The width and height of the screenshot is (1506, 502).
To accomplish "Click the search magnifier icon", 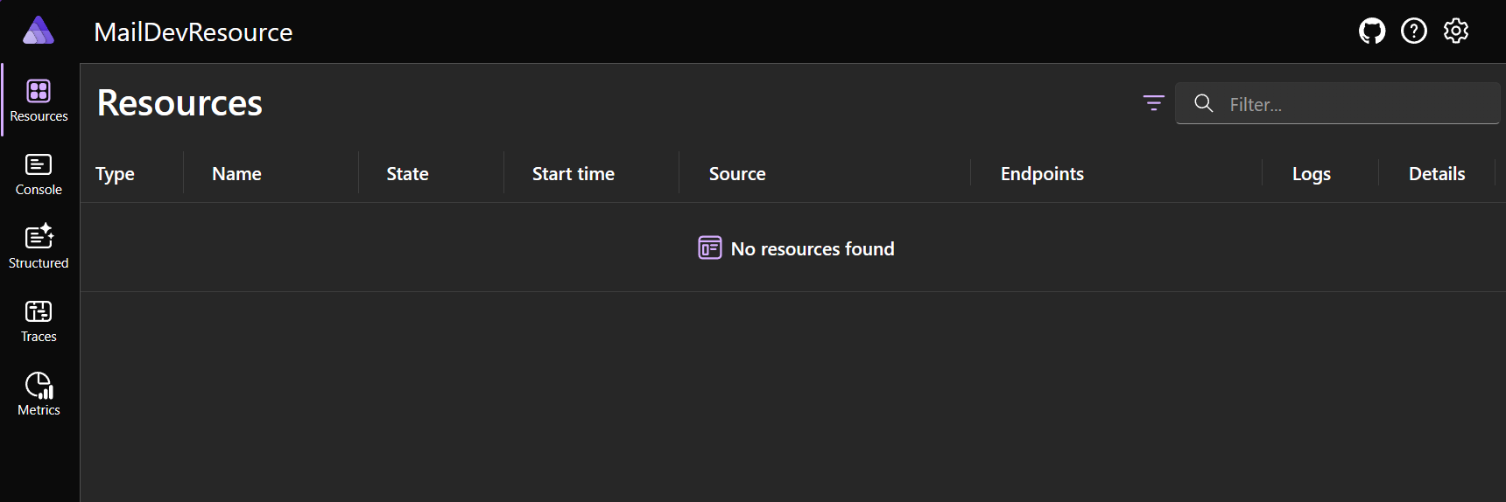I will point(1204,103).
